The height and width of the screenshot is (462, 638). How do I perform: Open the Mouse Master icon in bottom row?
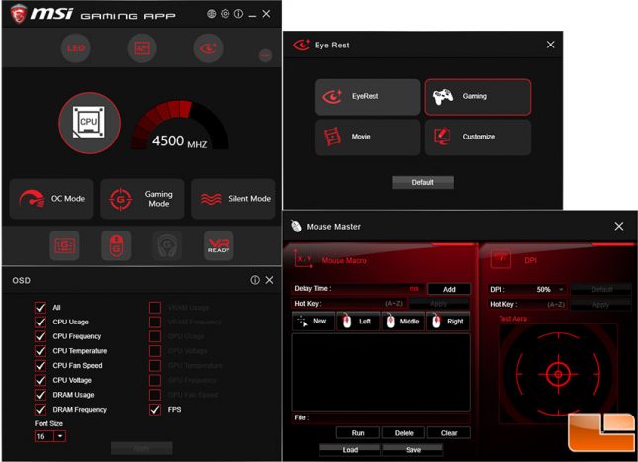116,245
